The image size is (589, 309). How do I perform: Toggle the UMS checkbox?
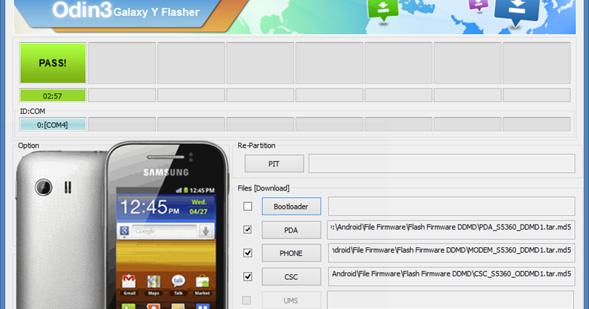click(x=246, y=300)
